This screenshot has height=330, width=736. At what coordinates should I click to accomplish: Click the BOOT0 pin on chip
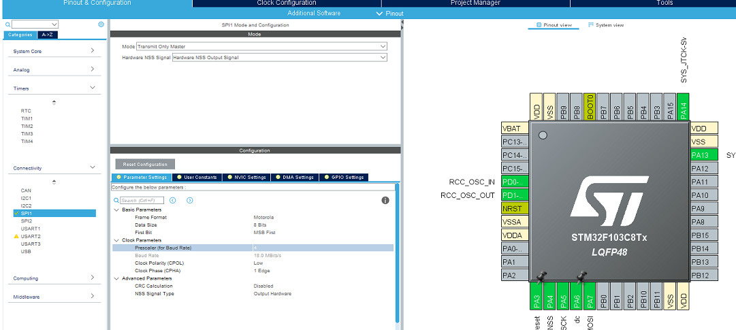coord(590,107)
